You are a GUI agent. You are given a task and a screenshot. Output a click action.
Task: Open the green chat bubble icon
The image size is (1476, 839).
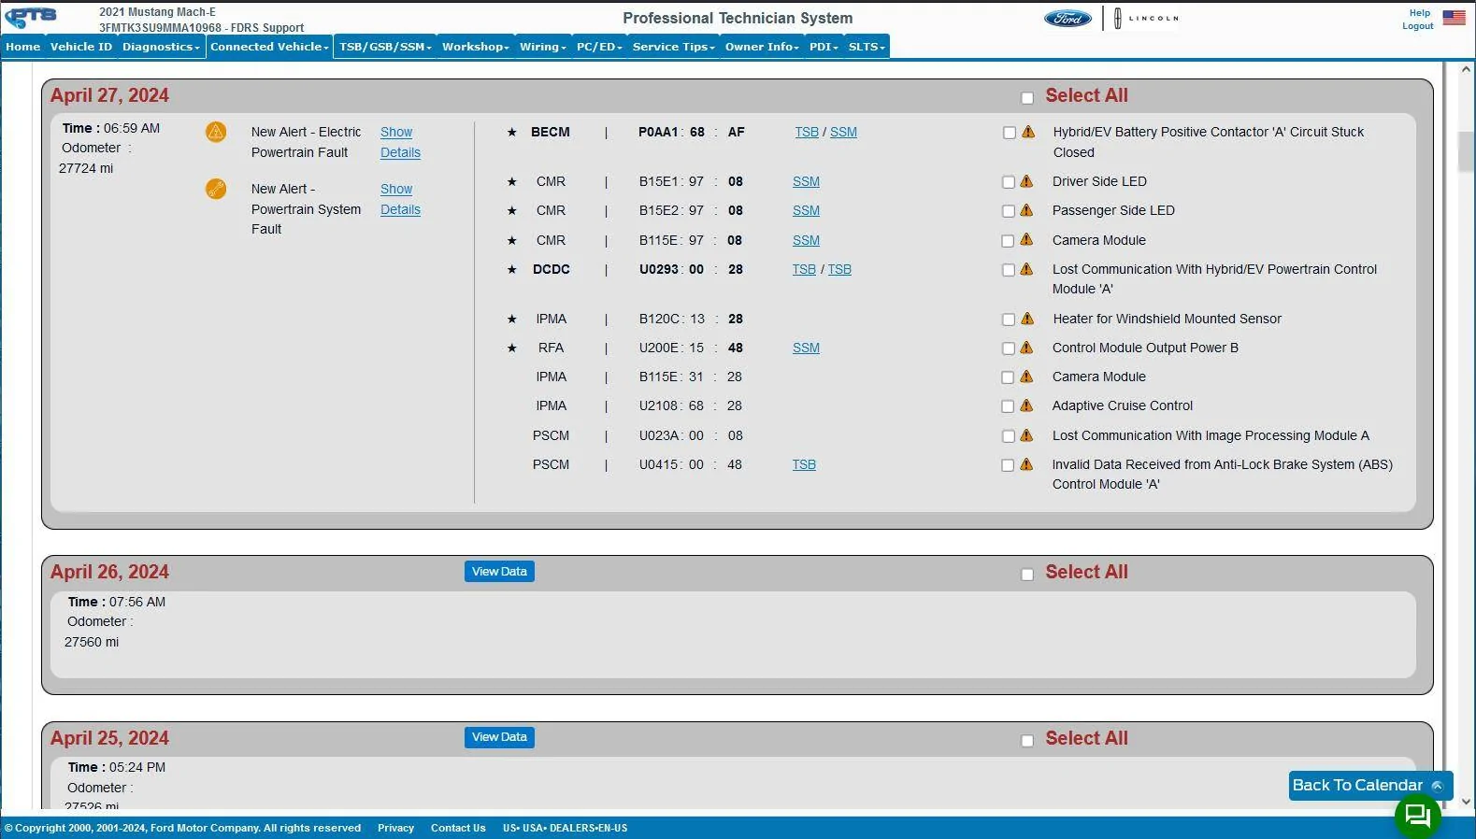1417,815
